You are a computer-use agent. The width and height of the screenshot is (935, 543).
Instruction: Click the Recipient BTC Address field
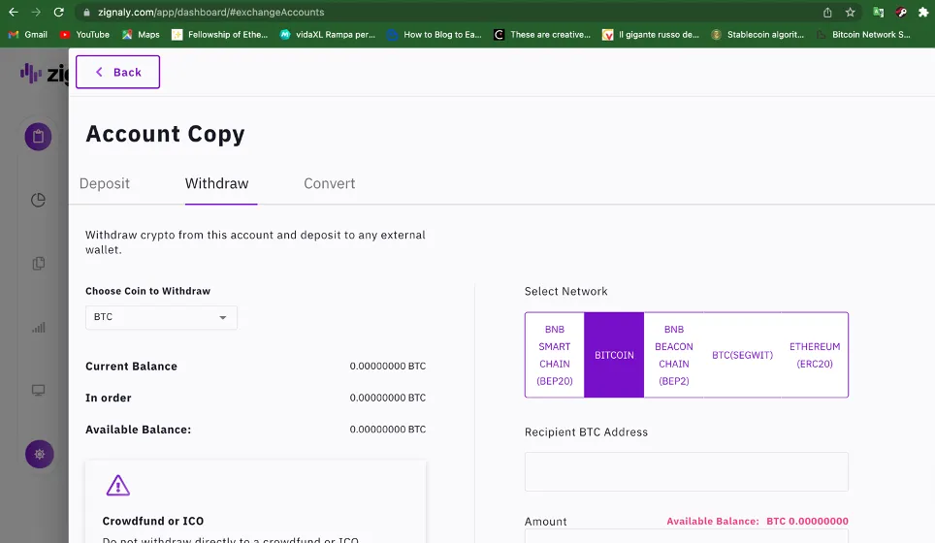coord(686,471)
